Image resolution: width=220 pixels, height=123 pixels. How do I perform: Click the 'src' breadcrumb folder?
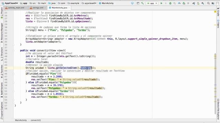(33, 3)
